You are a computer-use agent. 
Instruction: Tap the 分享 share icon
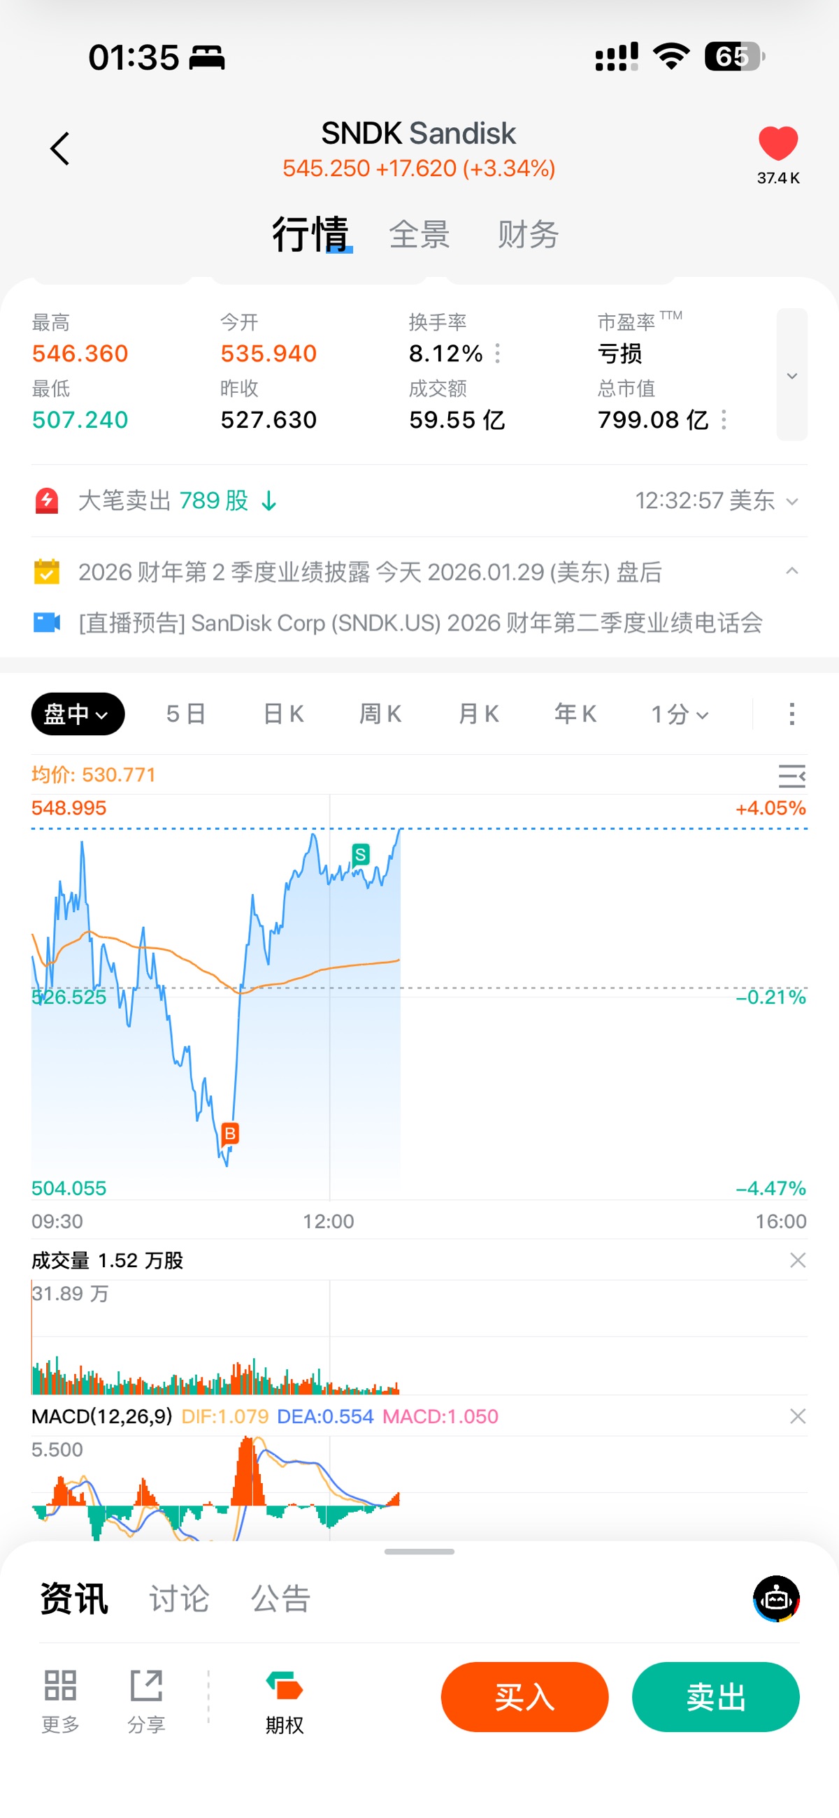coord(146,1687)
